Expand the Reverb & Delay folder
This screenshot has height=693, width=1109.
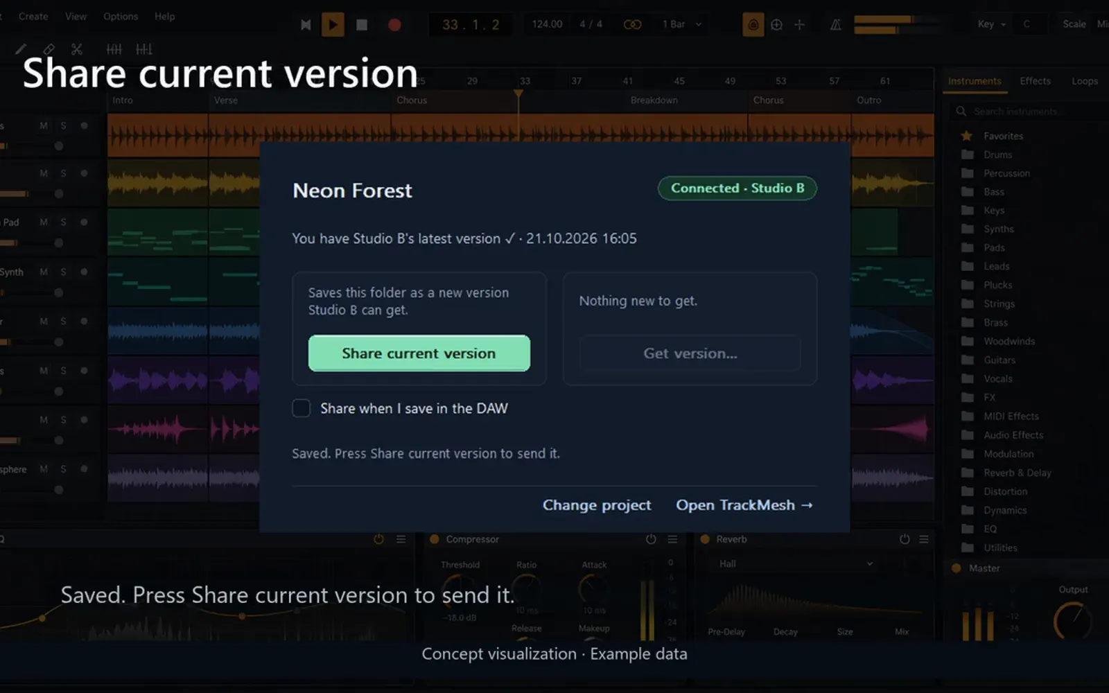(x=1006, y=473)
